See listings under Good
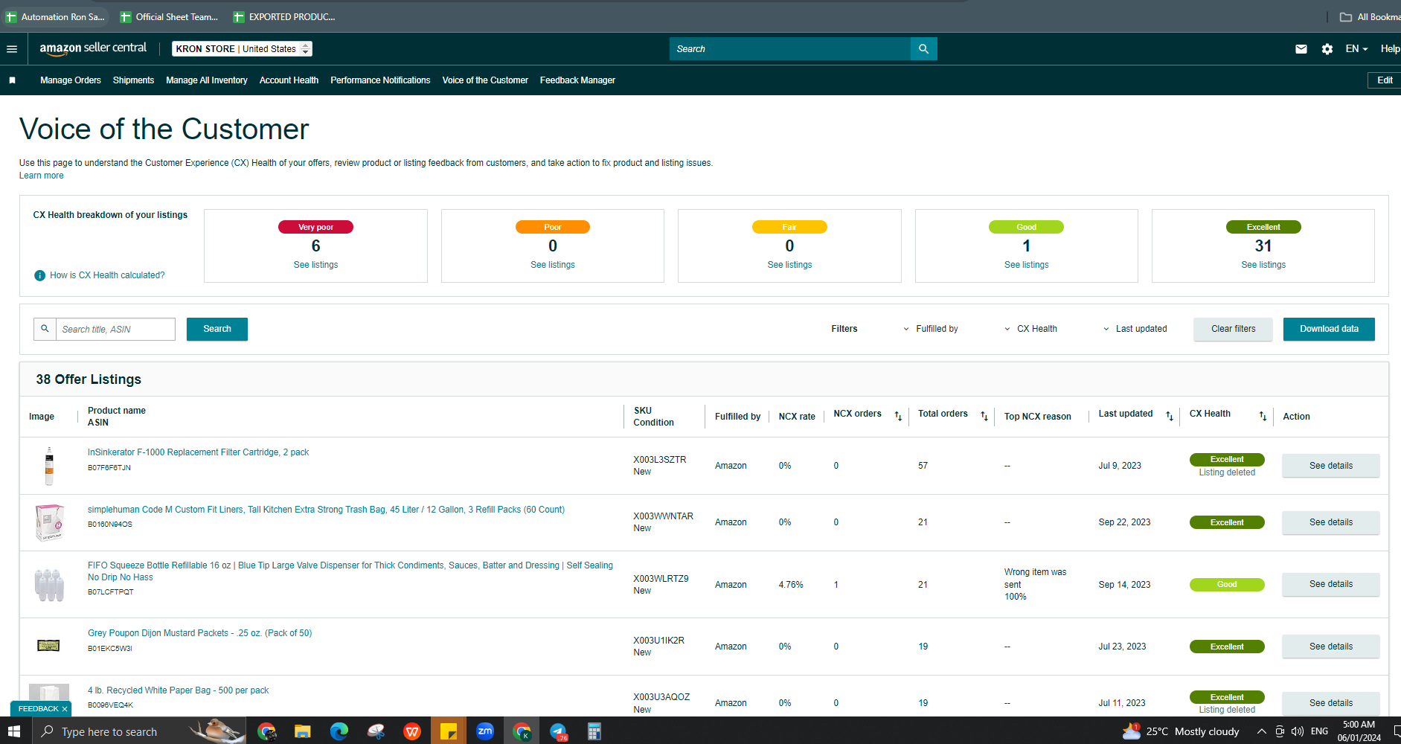This screenshot has height=744, width=1401. [1027, 265]
